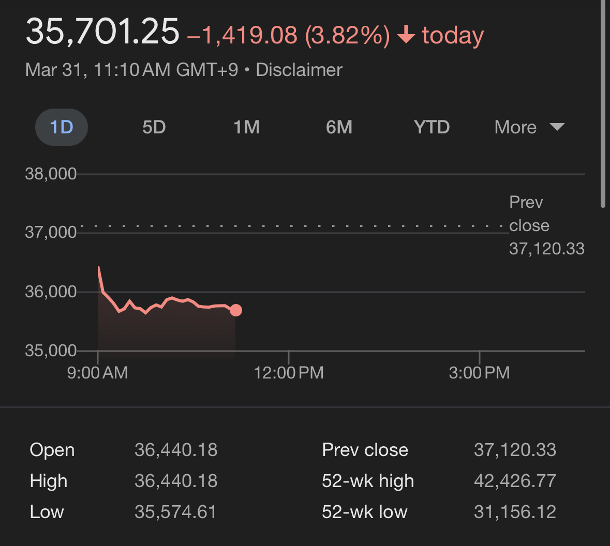Click the 52-wk low value 31,156.12
This screenshot has height=546, width=610.
click(515, 512)
